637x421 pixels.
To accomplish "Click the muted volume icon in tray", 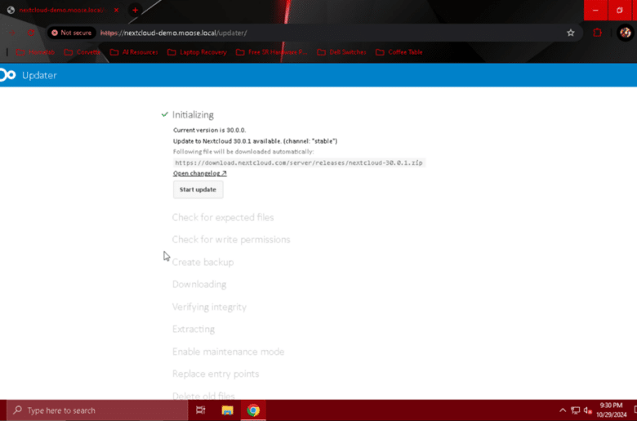I will tap(587, 410).
